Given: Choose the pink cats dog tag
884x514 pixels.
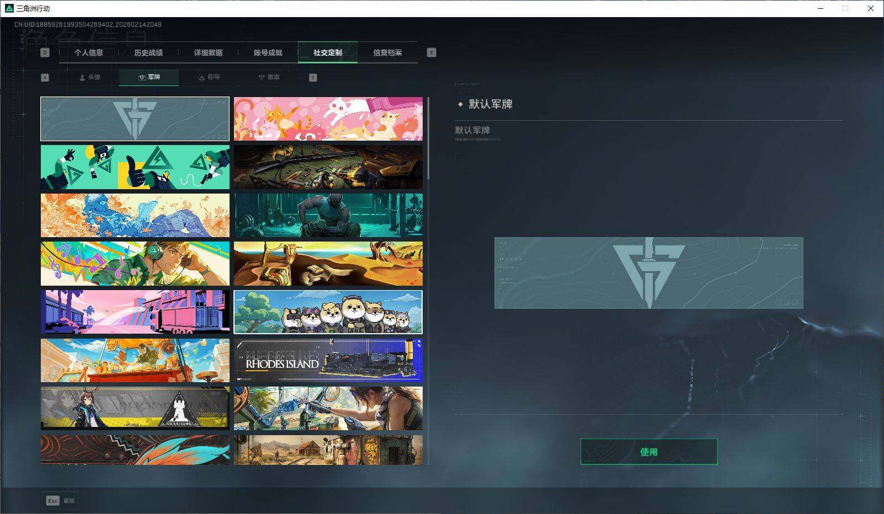Looking at the screenshot, I should 328,119.
